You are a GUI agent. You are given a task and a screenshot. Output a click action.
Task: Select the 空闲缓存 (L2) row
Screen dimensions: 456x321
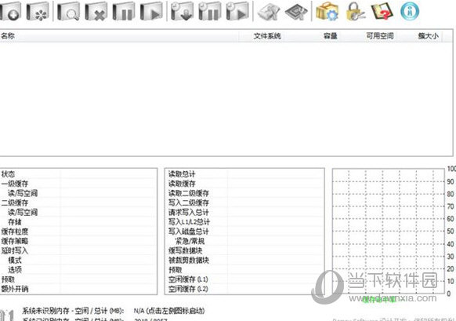pos(245,289)
